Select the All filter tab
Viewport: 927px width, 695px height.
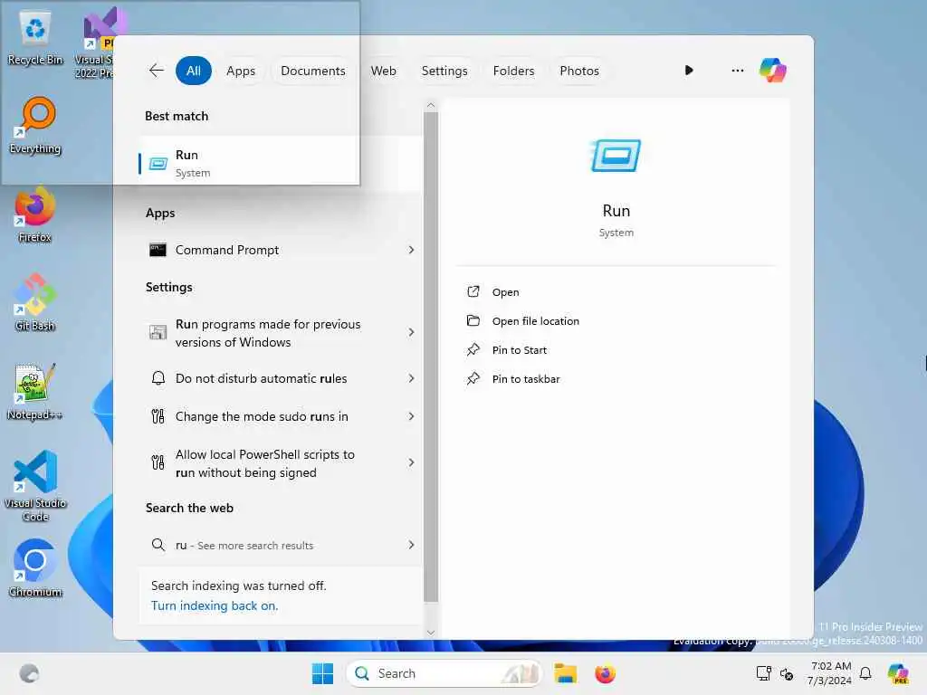pos(194,71)
